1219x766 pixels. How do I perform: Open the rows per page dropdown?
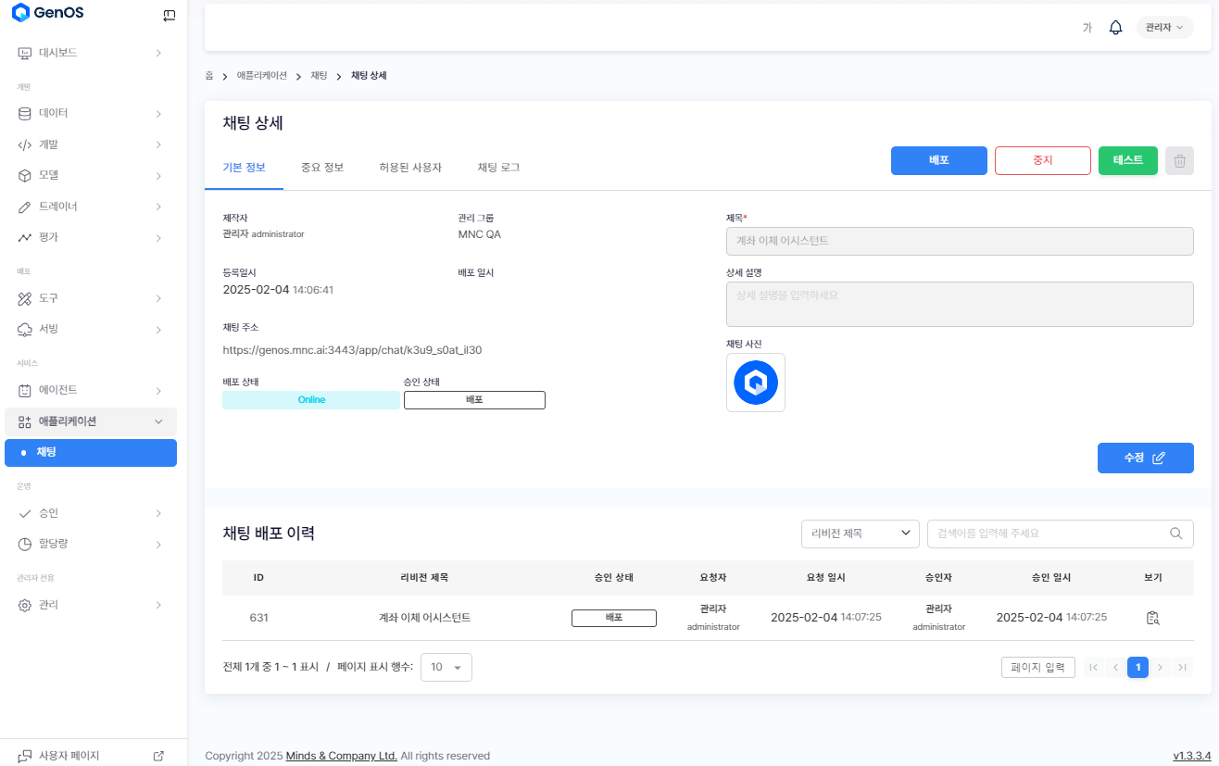pos(446,668)
